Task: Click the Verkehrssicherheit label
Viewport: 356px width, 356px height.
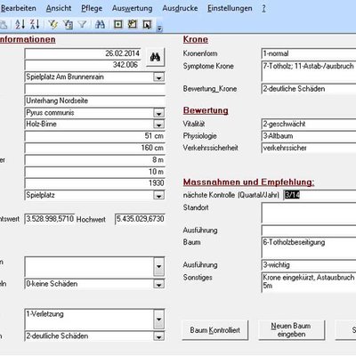Action: coord(211,148)
